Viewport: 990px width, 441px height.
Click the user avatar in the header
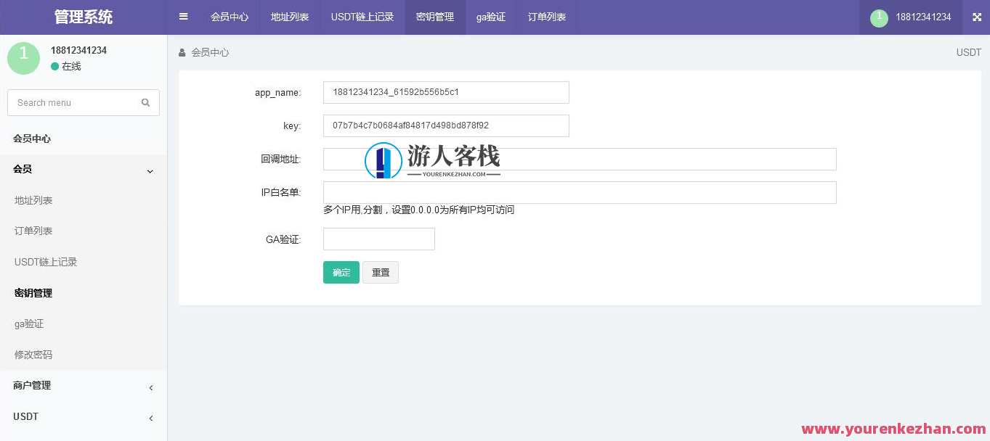coord(879,17)
